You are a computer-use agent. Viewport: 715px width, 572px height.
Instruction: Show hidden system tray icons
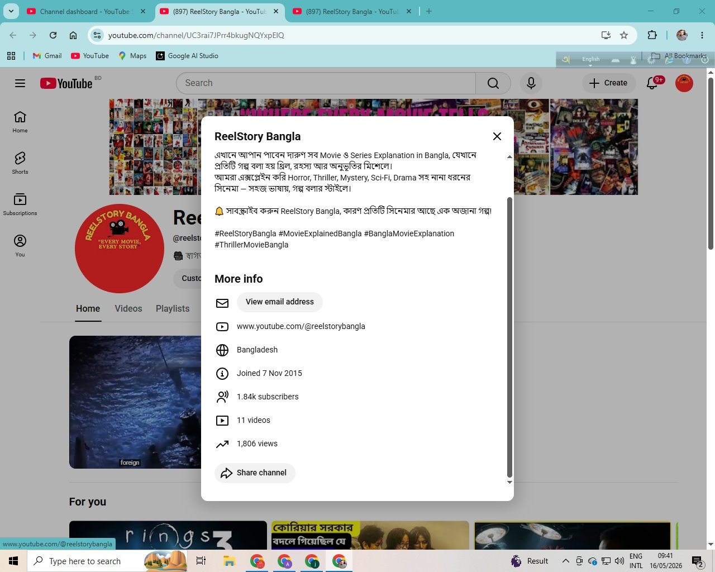[x=565, y=561]
